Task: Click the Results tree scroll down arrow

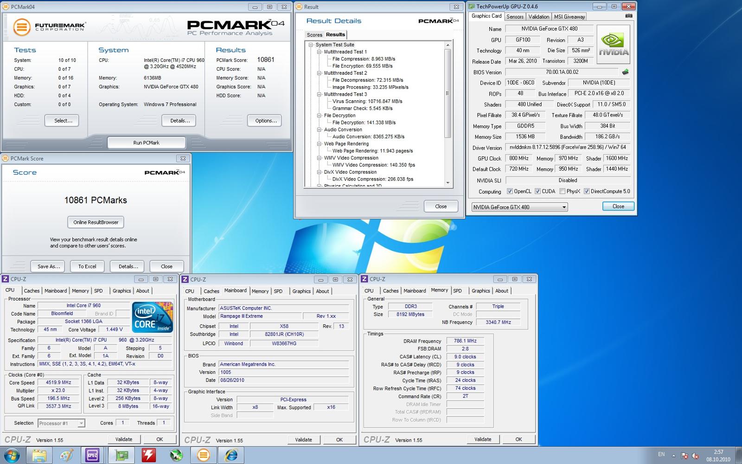Action: (448, 183)
